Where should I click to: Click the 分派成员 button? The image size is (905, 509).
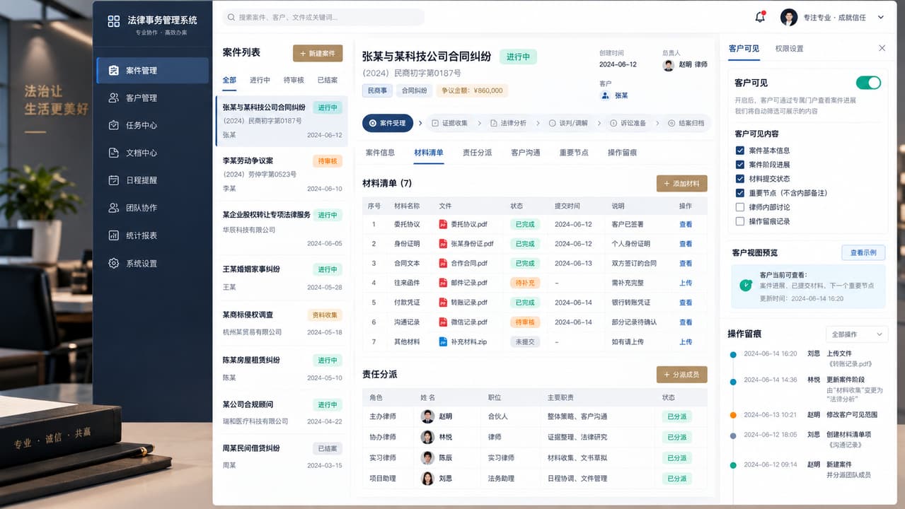tap(682, 375)
